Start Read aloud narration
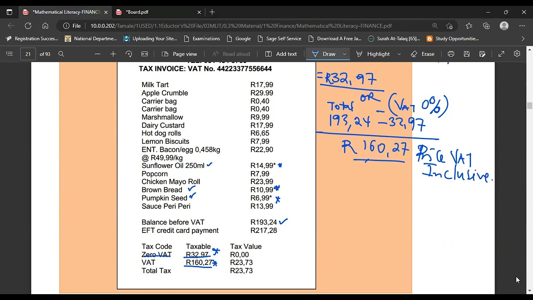Image resolution: width=533 pixels, height=300 pixels. point(231,54)
